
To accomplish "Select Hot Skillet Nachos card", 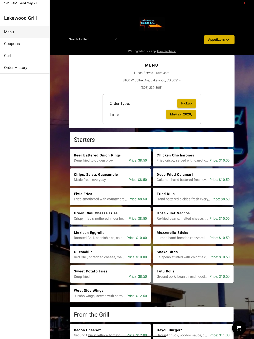I will 193,216.
